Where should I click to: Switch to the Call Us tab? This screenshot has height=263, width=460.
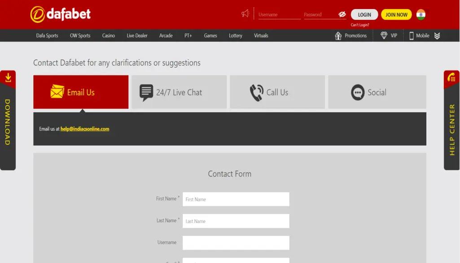coord(277,92)
